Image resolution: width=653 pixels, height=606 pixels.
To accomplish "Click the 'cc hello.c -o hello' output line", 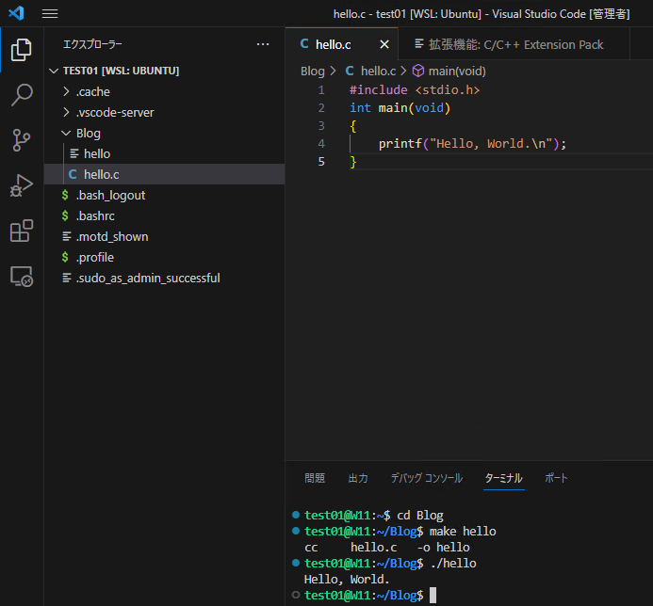I will pyautogui.click(x=387, y=548).
